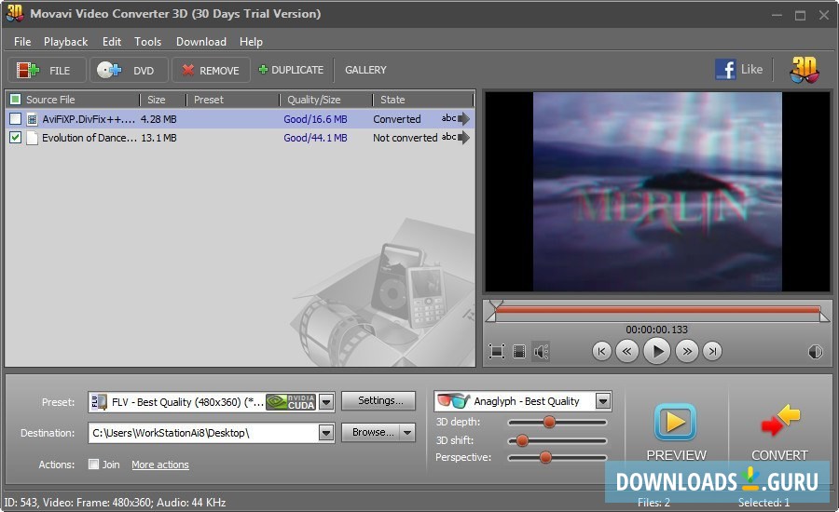The width and height of the screenshot is (839, 512).
Task: Click the Facebook Like icon
Action: pos(725,70)
